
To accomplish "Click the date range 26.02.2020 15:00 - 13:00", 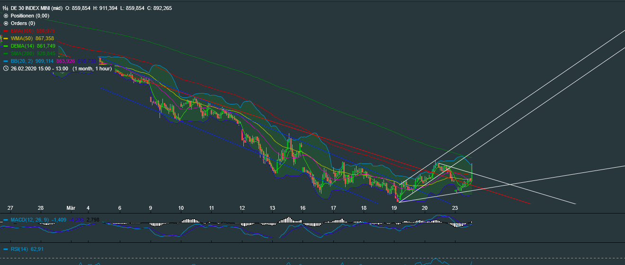I will pyautogui.click(x=39, y=68).
